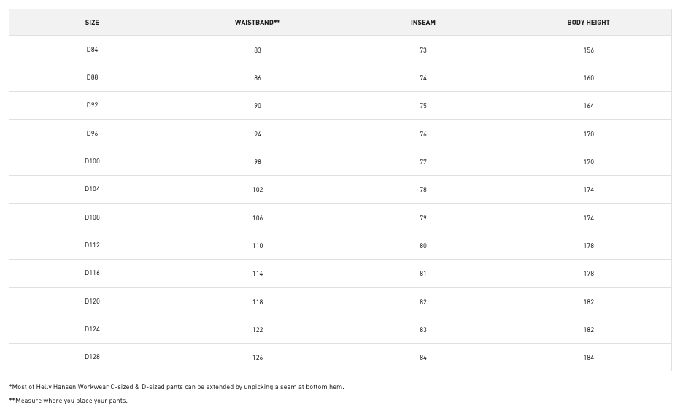Click the BODY HEIGHT column header

(588, 23)
